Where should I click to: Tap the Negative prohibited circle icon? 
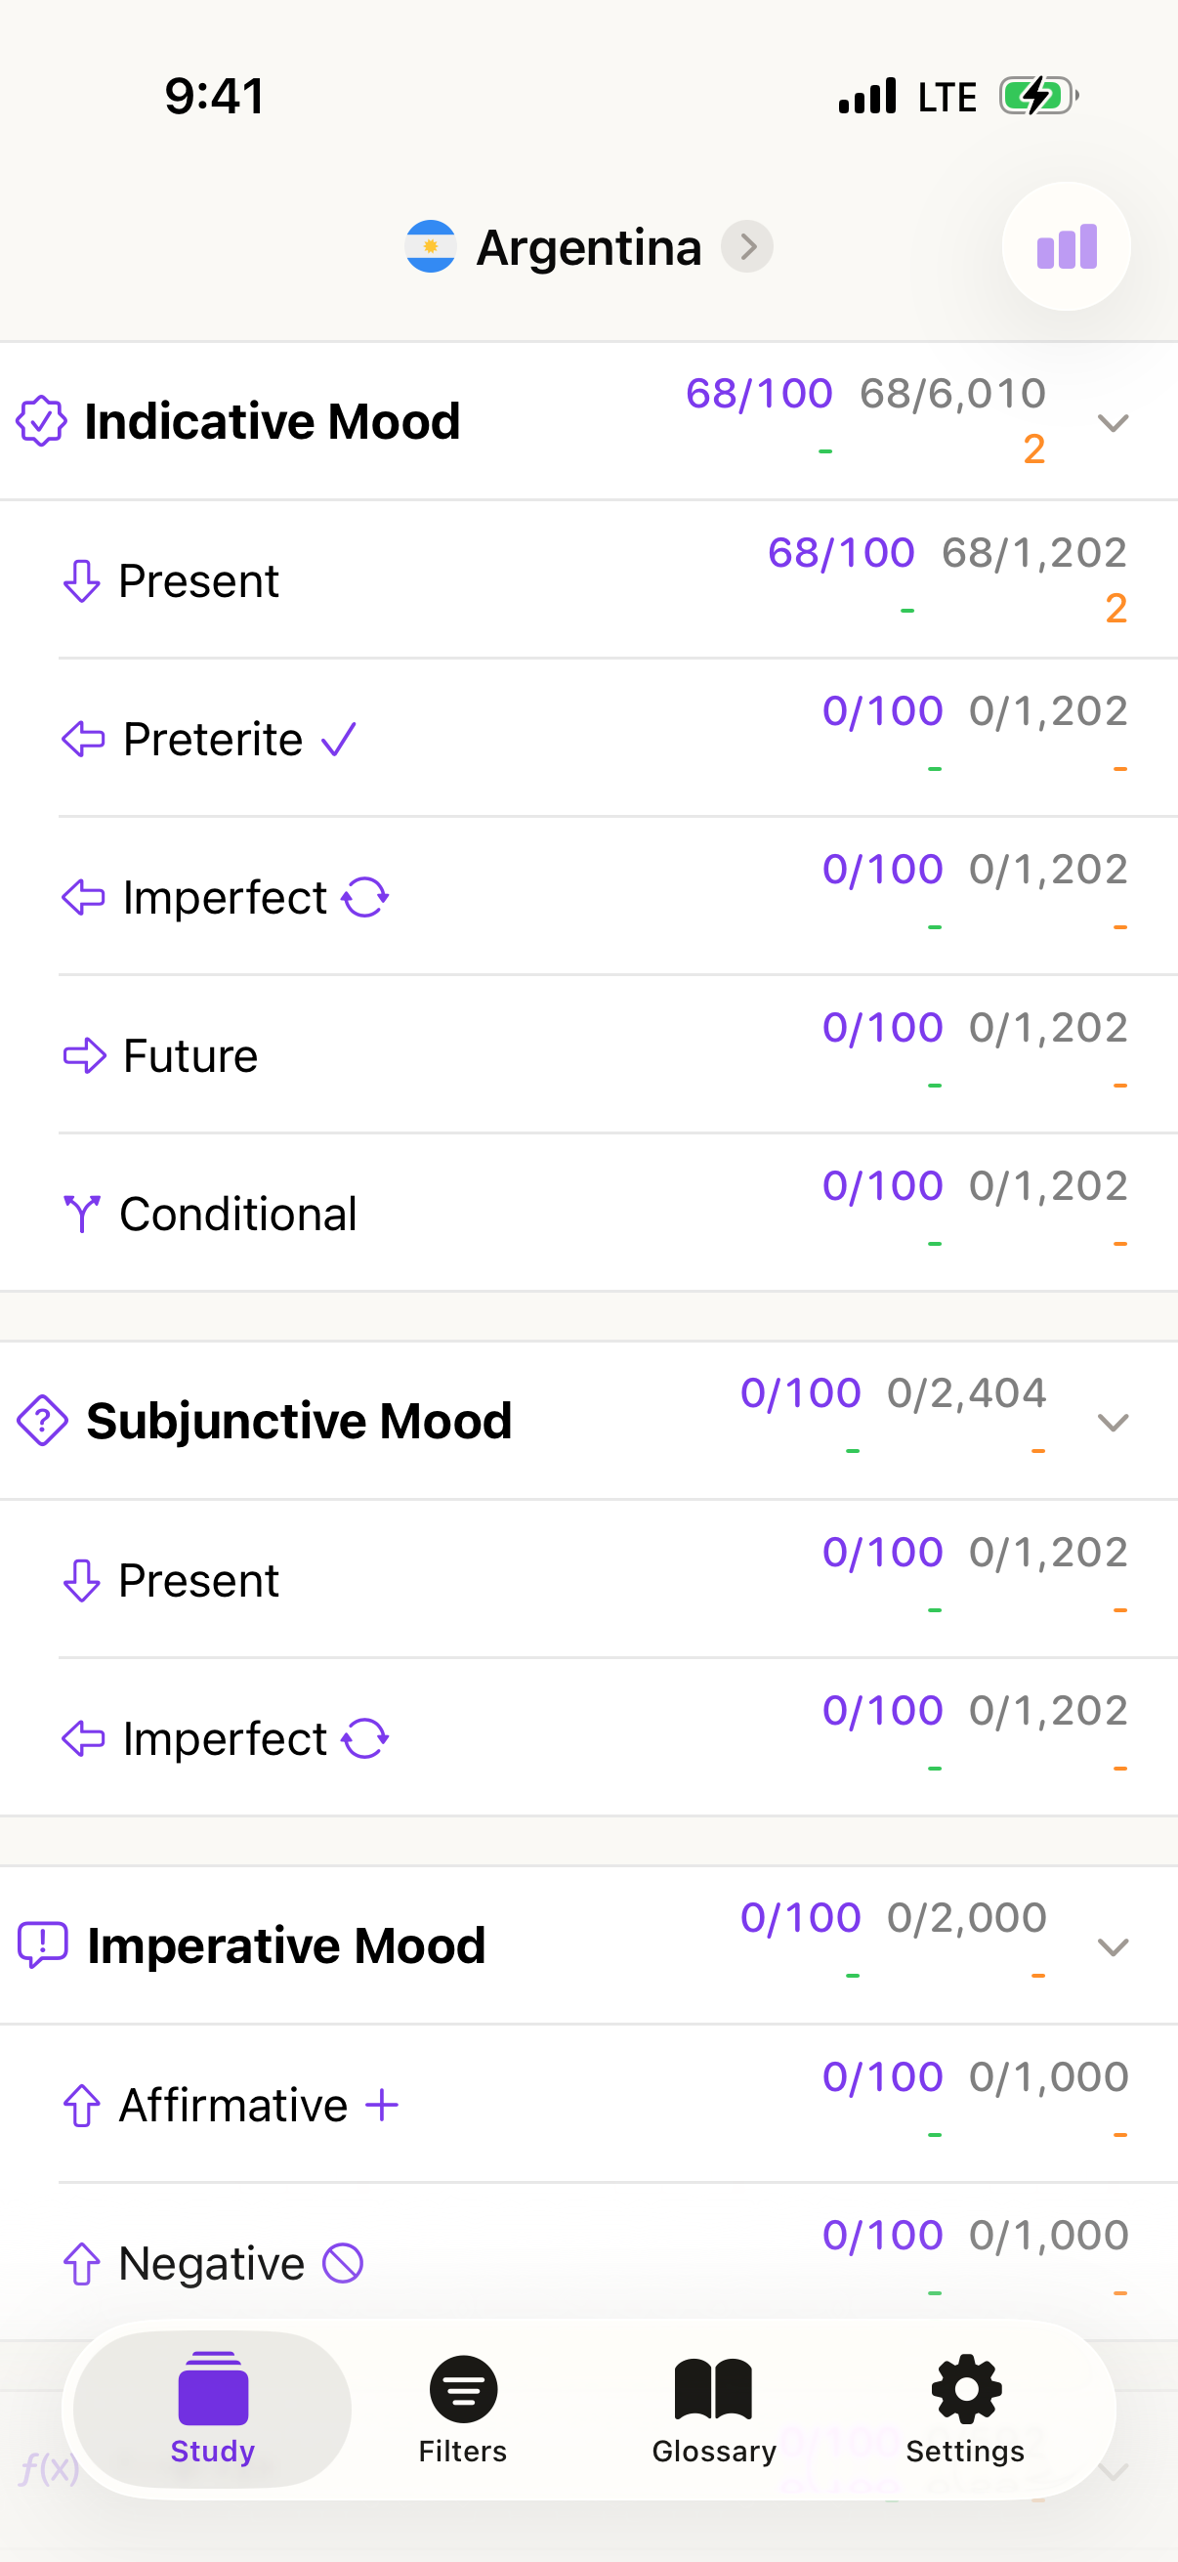pyautogui.click(x=343, y=2263)
